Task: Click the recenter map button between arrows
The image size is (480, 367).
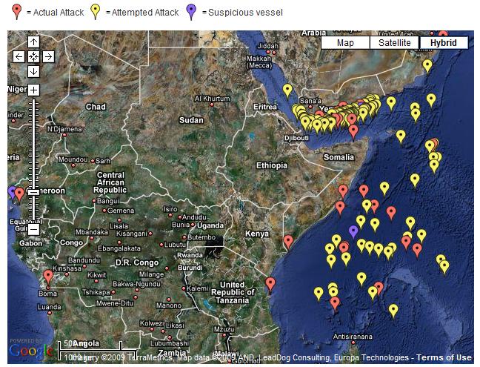Action: coord(33,56)
